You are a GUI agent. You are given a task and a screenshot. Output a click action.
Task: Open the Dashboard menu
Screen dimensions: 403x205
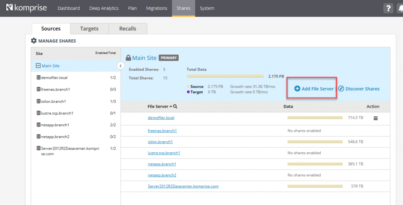[x=69, y=8]
